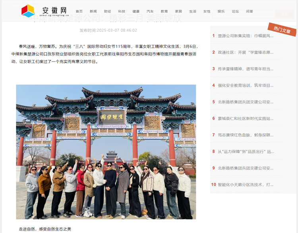Open hot article 5 北新路桥集团兵团交建公司

click(x=246, y=102)
